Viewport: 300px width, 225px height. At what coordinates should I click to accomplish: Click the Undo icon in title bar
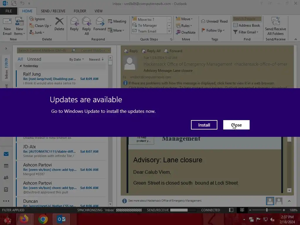click(x=22, y=3)
